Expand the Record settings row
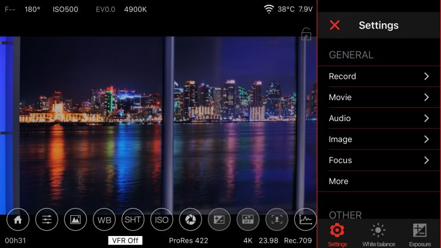The height and width of the screenshot is (248, 441). (379, 76)
